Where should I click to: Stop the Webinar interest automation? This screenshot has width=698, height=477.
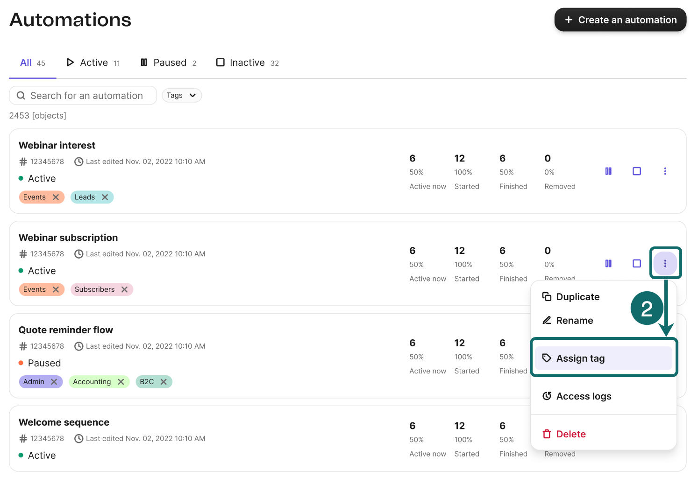coord(637,171)
